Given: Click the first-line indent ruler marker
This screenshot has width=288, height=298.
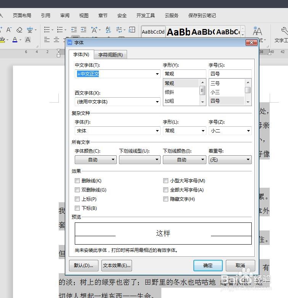Looking at the screenshot, I should click(x=58, y=50).
